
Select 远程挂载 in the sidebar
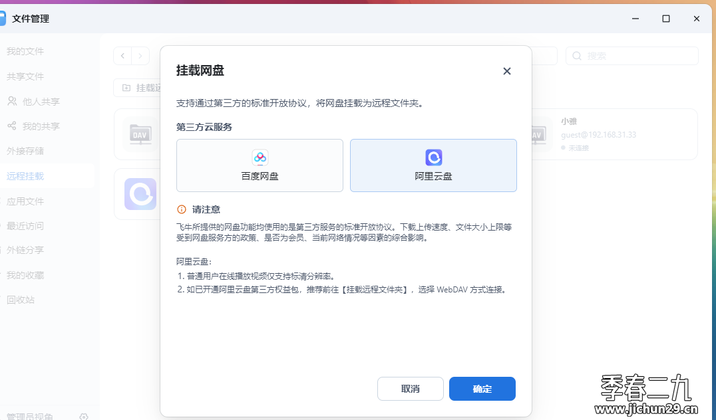25,176
